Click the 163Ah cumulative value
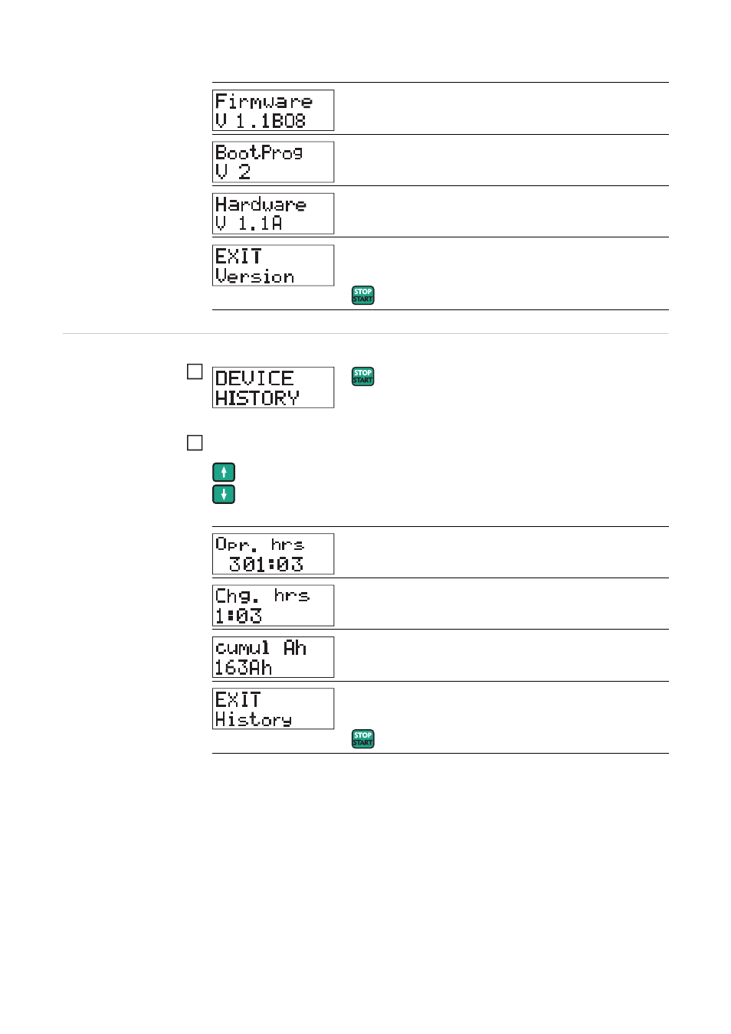The height and width of the screenshot is (1034, 731). 243,668
